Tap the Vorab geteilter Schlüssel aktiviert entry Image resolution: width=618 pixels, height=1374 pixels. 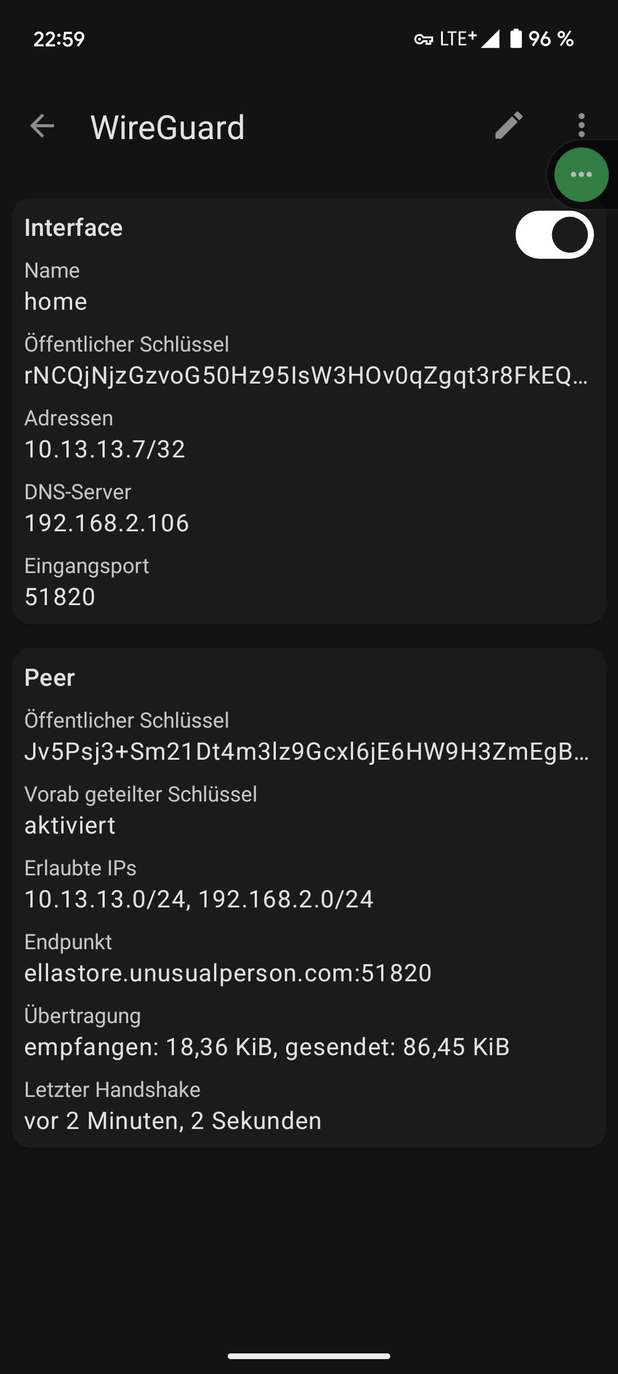(x=70, y=826)
